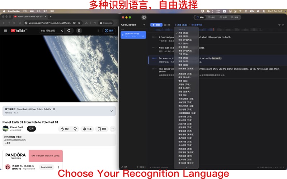287x179 pixels.
Task: Pick 意大利语 (意大利) from the language menu
Action: click(186, 163)
